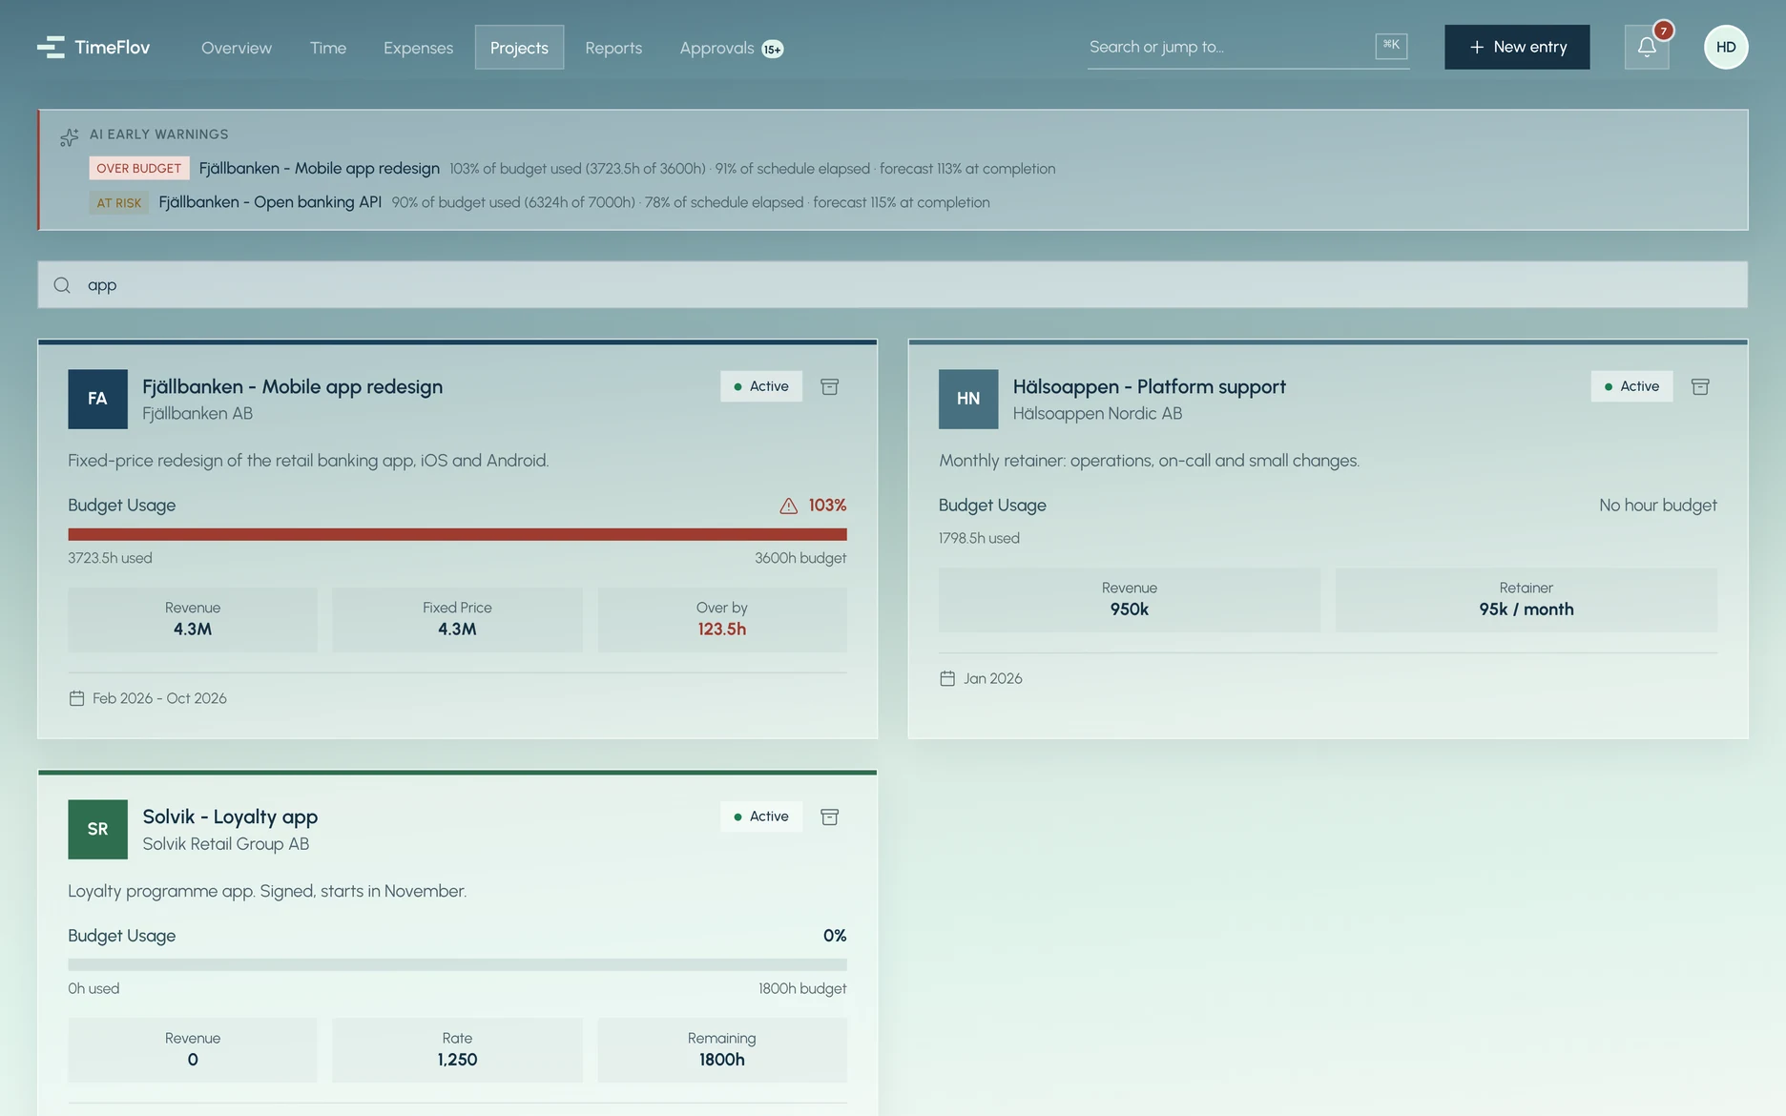The image size is (1786, 1116).
Task: Click the project filter field containing 'app'
Action: click(x=892, y=284)
